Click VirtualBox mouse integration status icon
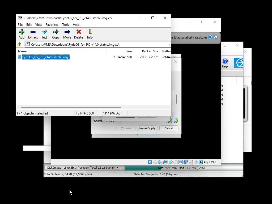The width and height of the screenshot is (272, 204). 196,162
